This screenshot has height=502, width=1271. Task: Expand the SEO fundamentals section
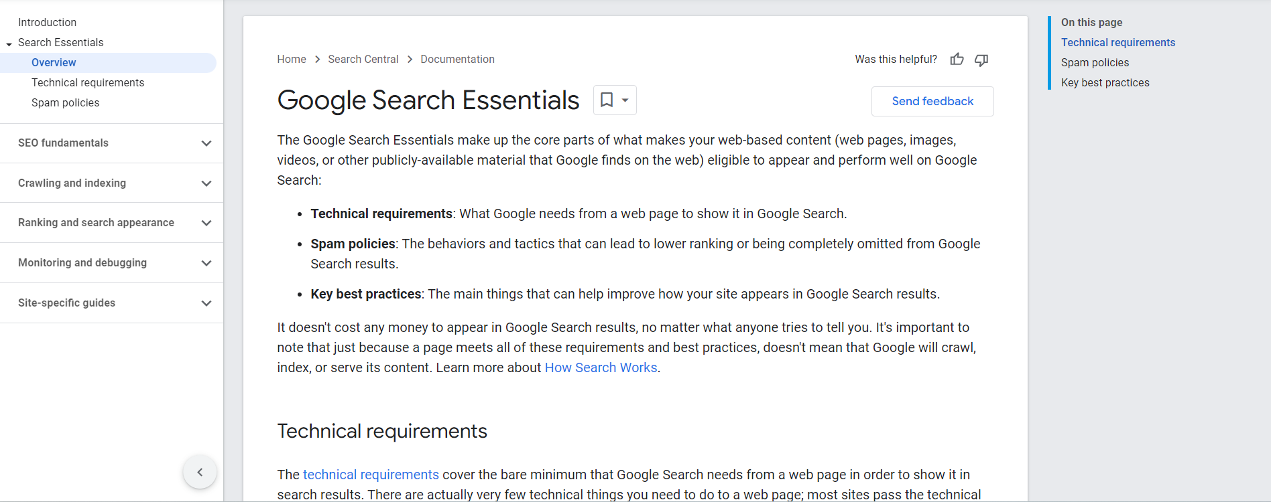coord(206,143)
